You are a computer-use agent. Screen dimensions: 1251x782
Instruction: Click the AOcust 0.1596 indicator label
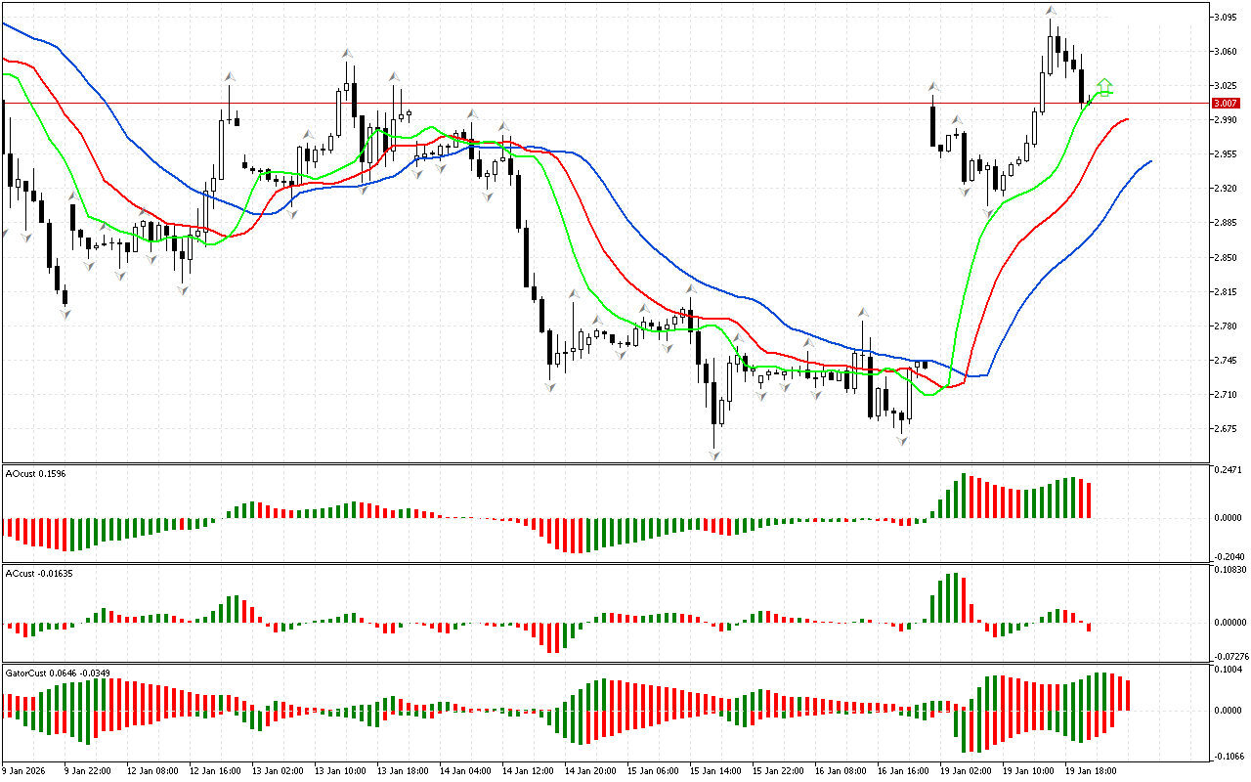(x=33, y=473)
